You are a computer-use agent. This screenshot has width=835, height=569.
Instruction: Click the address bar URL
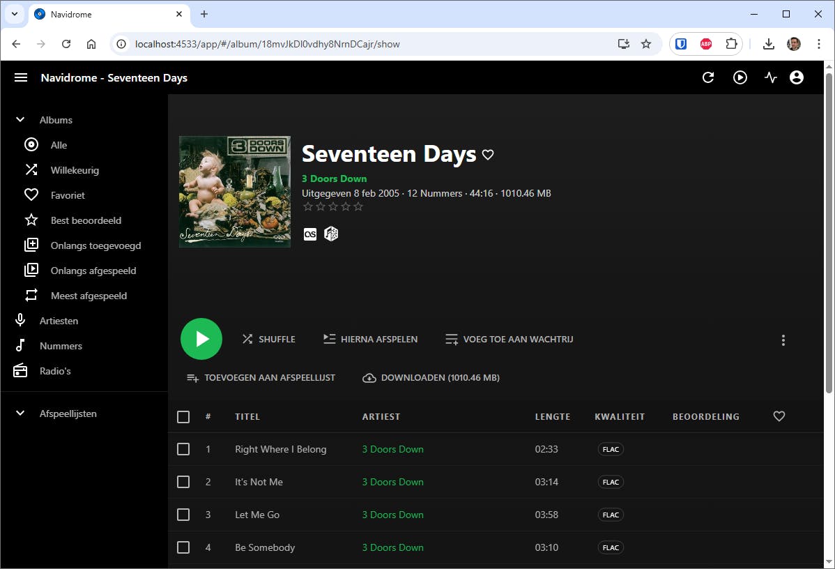pos(268,44)
